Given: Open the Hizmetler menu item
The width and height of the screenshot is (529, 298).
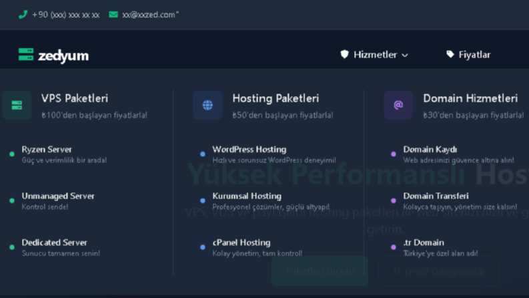Looking at the screenshot, I should 375,54.
